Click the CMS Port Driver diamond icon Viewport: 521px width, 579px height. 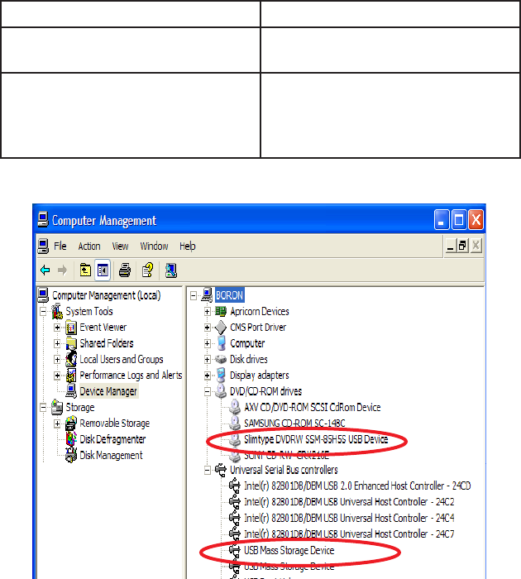pyautogui.click(x=221, y=328)
